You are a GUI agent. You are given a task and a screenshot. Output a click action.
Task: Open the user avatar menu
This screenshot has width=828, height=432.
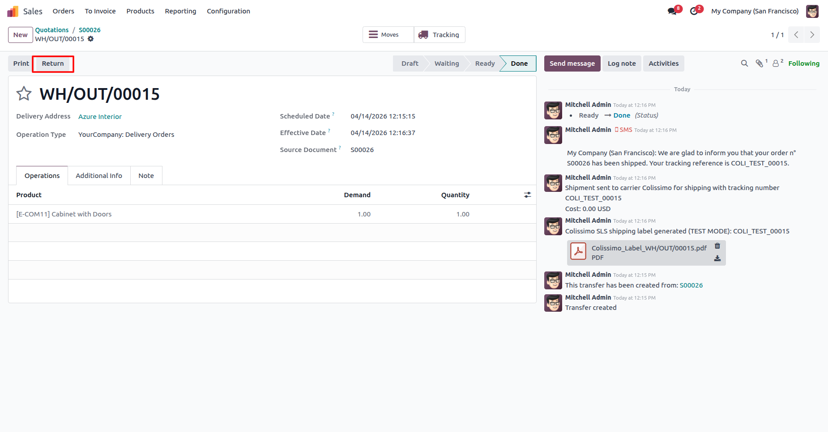(812, 11)
